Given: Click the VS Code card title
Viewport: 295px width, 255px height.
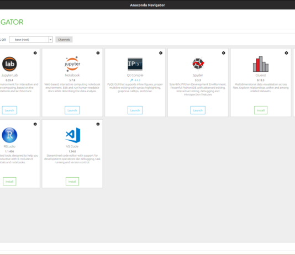Looking at the screenshot, I should click(x=72, y=146).
